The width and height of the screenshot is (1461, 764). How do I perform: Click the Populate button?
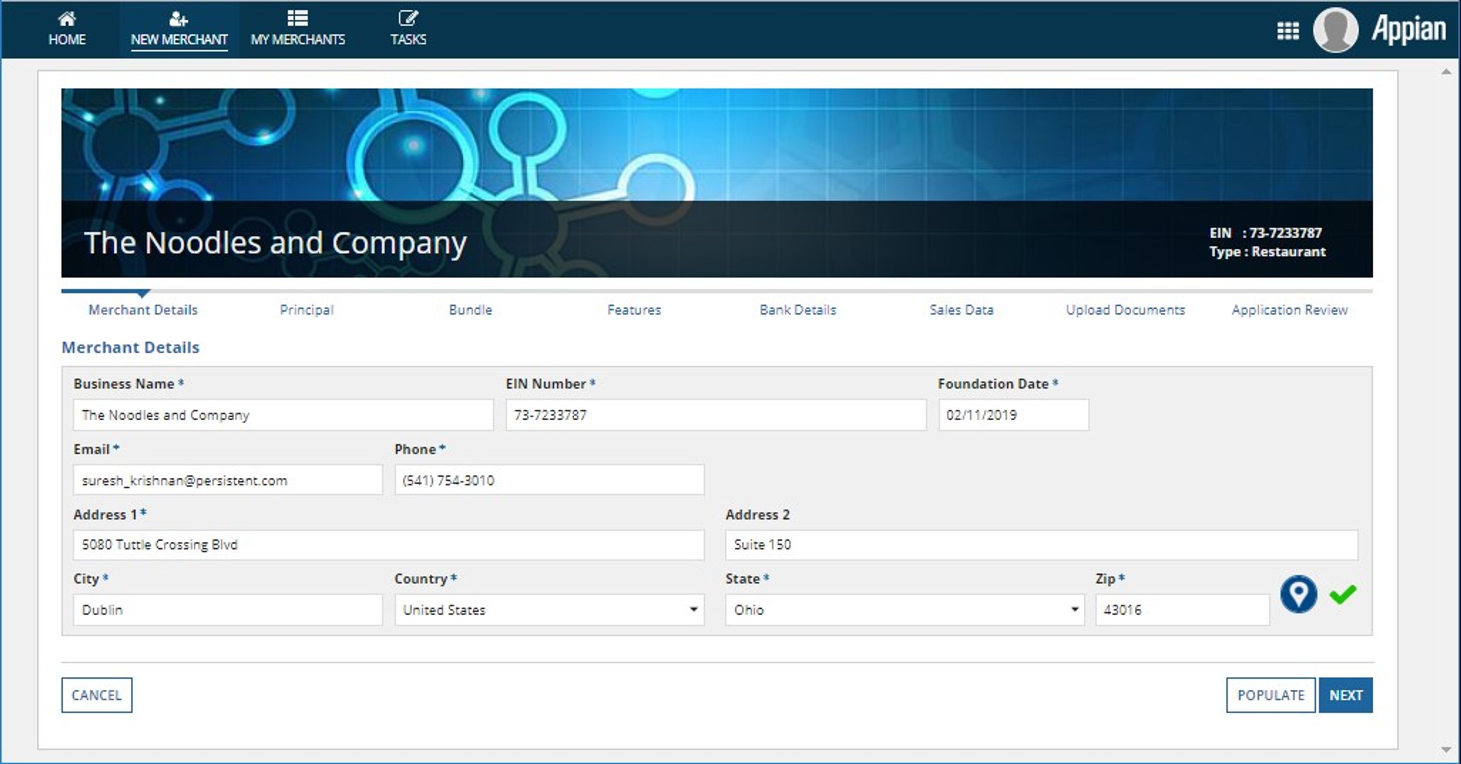coord(1270,695)
